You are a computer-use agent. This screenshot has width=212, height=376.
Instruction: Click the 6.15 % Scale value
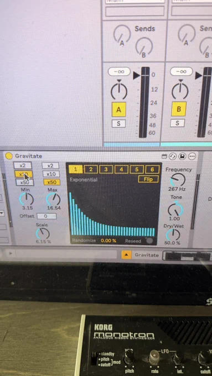coord(44,242)
